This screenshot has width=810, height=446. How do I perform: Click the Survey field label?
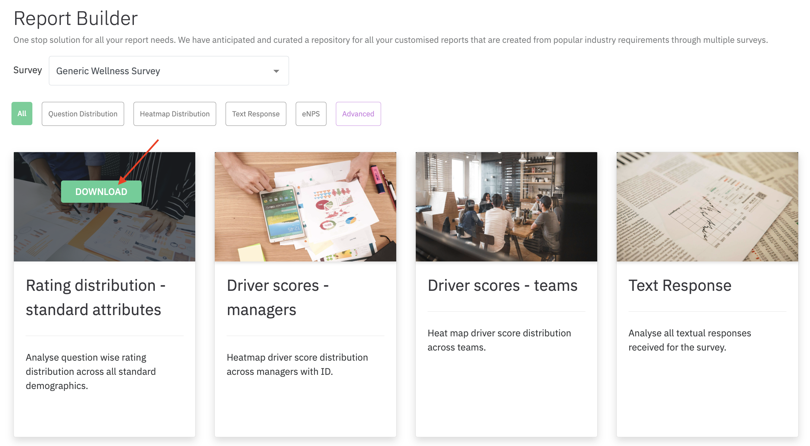(x=28, y=70)
